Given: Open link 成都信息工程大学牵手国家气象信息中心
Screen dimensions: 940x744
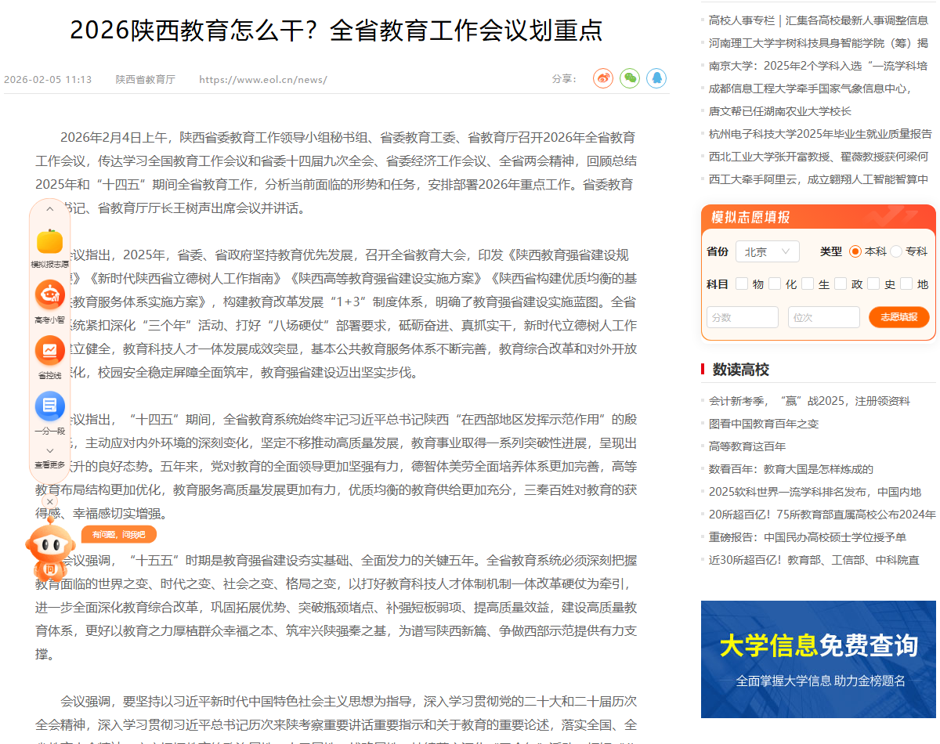Looking at the screenshot, I should [x=810, y=88].
